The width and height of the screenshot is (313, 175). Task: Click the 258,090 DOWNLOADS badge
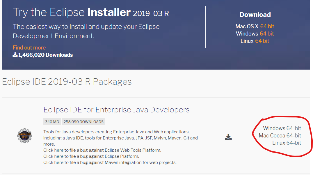(x=83, y=122)
